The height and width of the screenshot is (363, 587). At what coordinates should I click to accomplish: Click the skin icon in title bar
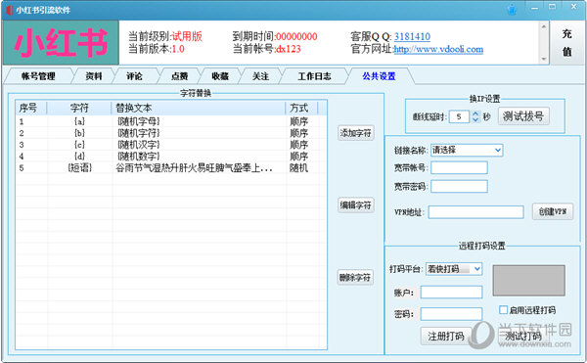[512, 9]
